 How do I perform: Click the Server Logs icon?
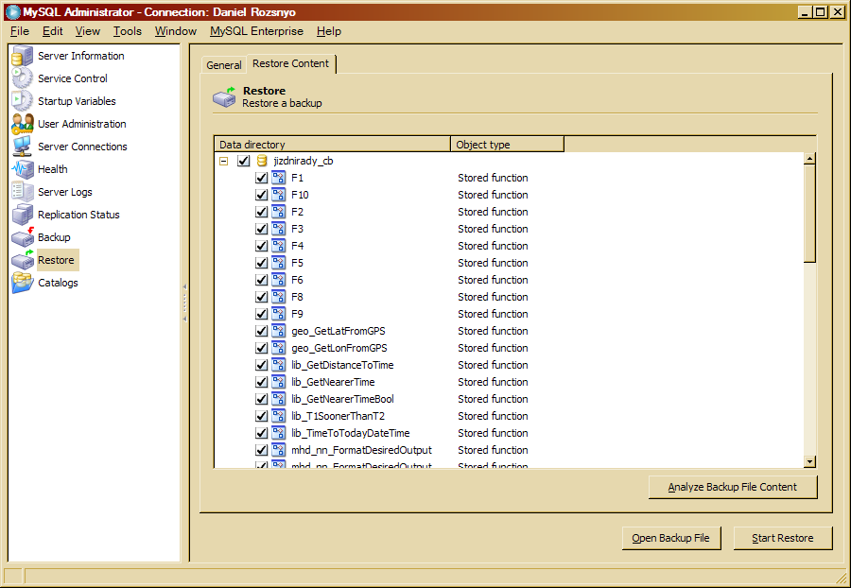point(23,192)
